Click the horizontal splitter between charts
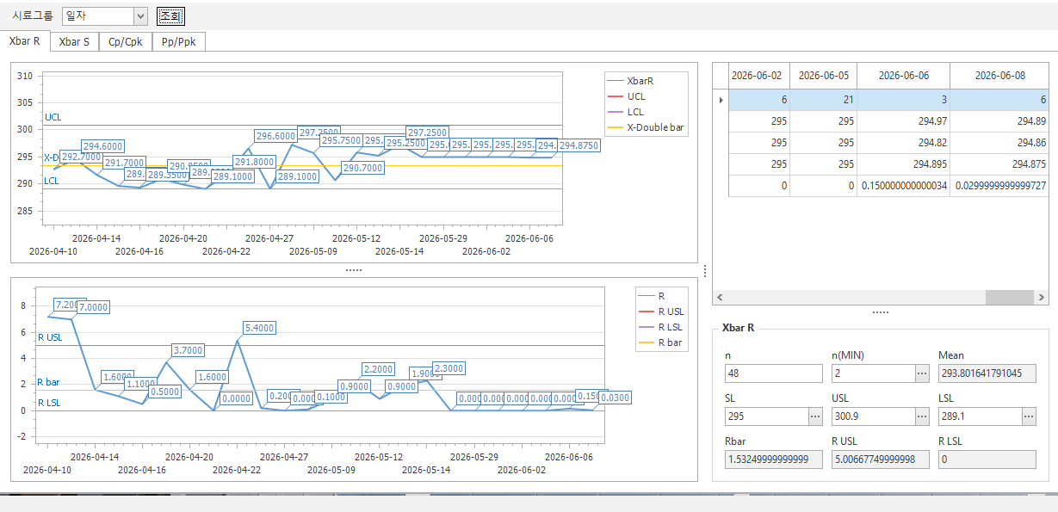Image resolution: width=1058 pixels, height=512 pixels. coord(354,270)
